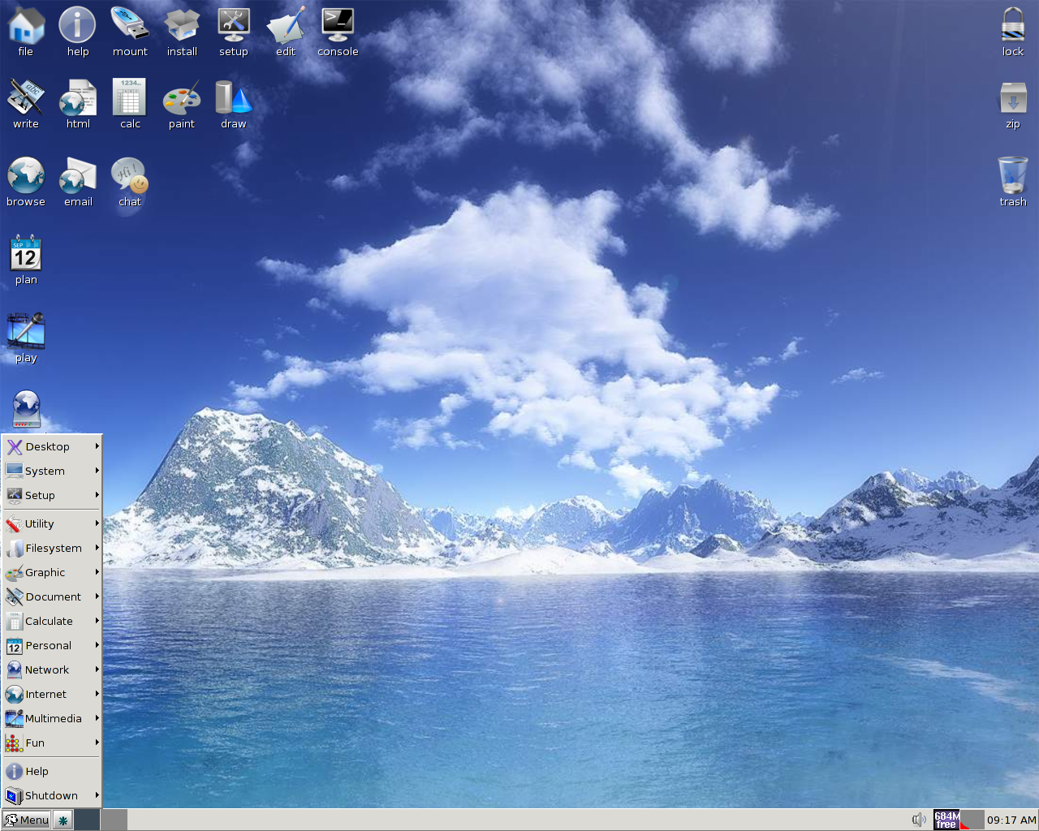Click the volume speaker tray icon

pos(919,820)
